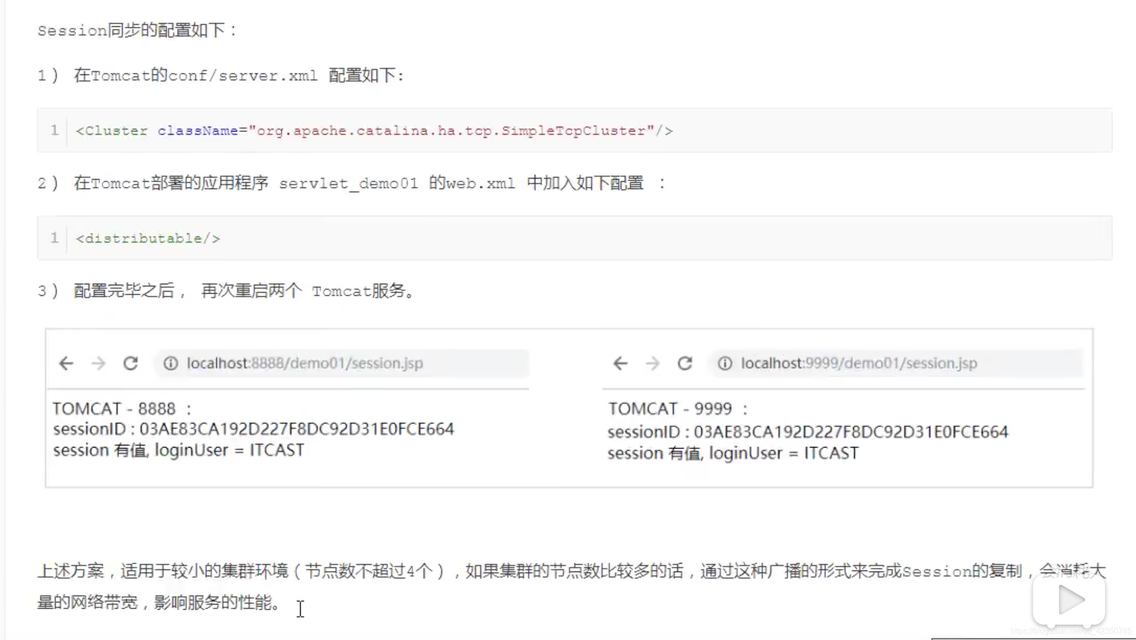Click reload icon in localhost:8888 browser
Image resolution: width=1136 pixels, height=640 pixels.
130,363
